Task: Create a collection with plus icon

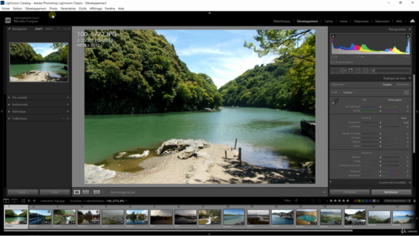Action: (68, 118)
